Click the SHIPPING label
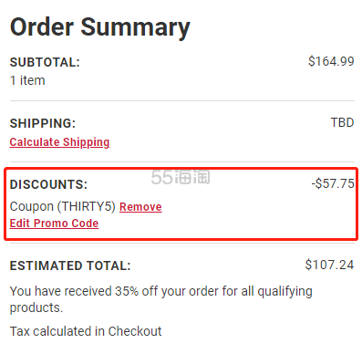 point(43,123)
